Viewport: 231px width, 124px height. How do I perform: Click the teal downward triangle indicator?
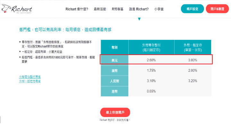[x=139, y=19]
